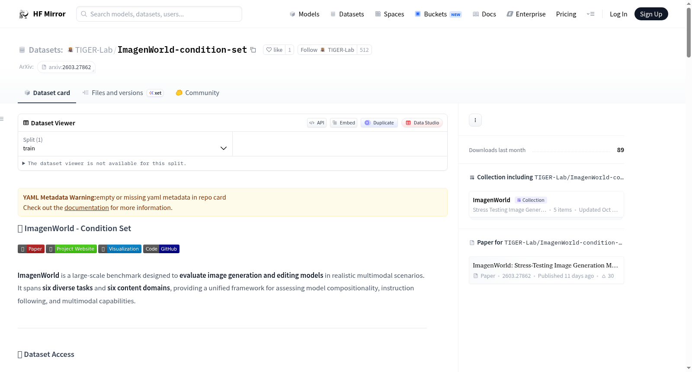Go to Models in the top navigation
The image size is (692, 372).
coord(304,14)
